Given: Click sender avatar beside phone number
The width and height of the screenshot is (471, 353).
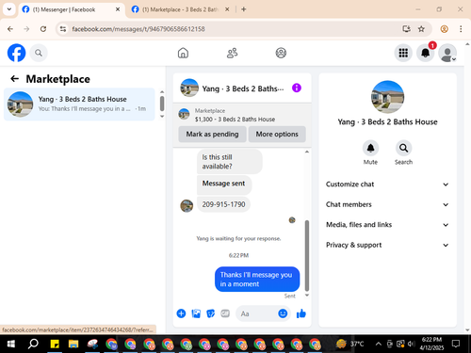Looking at the screenshot, I should [x=187, y=206].
